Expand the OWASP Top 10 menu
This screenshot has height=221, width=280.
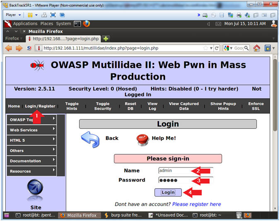31,119
